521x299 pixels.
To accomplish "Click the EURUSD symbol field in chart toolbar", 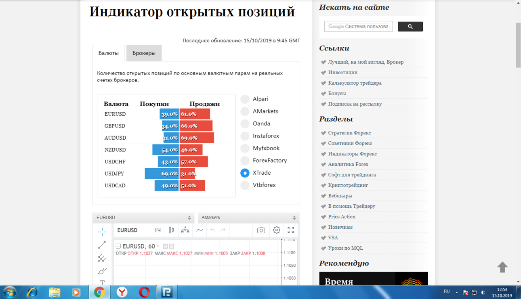I will (127, 230).
